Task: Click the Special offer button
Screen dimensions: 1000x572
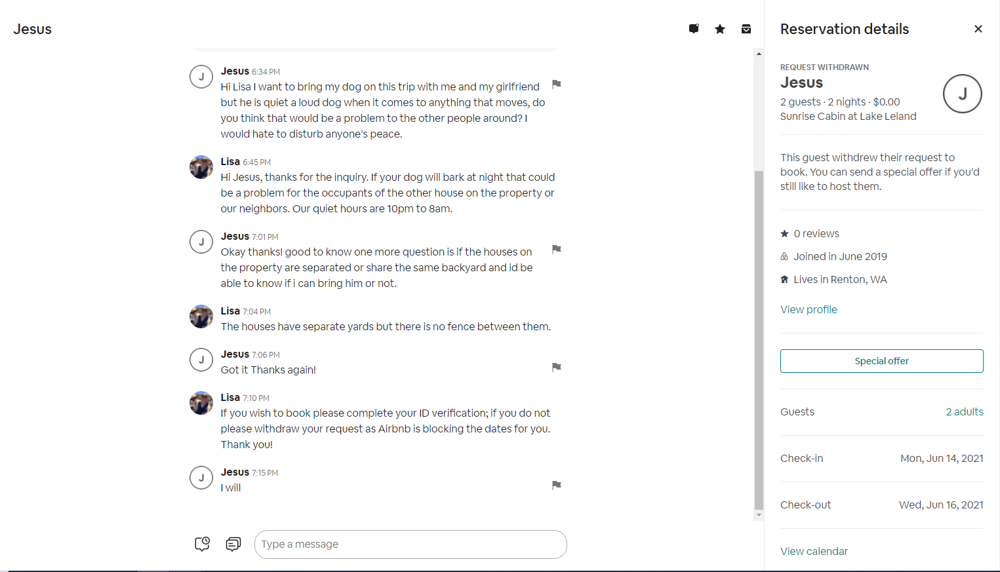Action: pos(881,361)
